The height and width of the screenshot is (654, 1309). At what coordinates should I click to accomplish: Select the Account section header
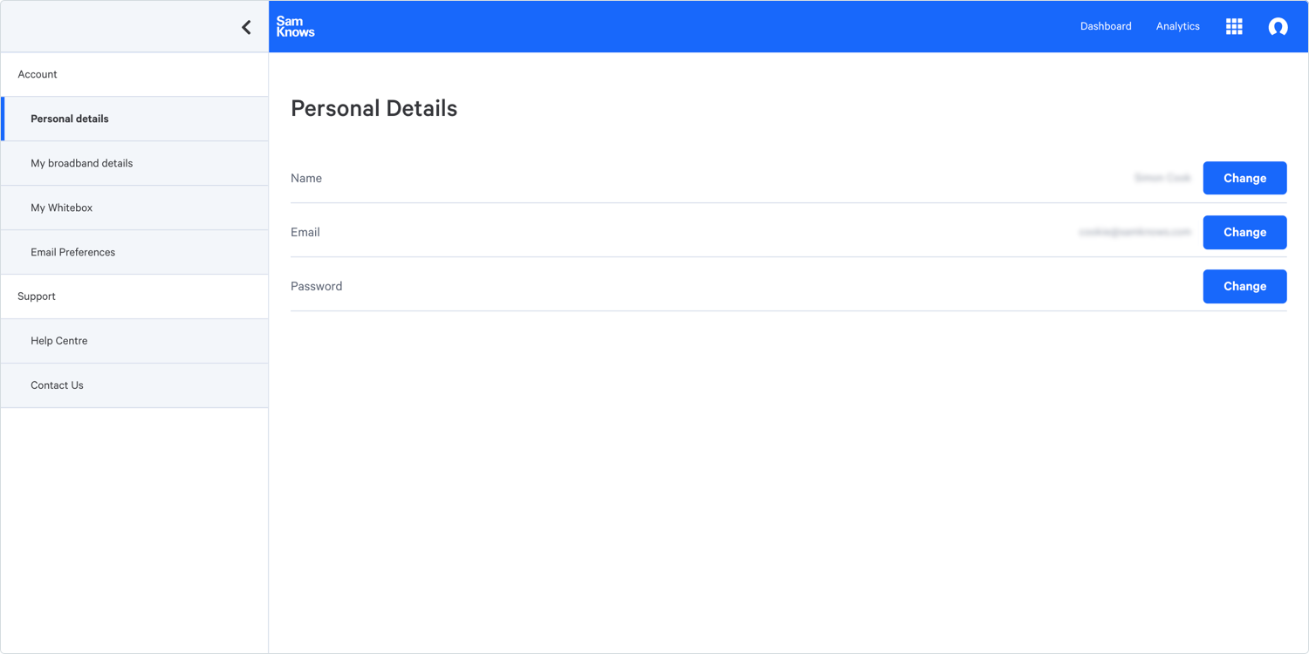[x=38, y=74]
